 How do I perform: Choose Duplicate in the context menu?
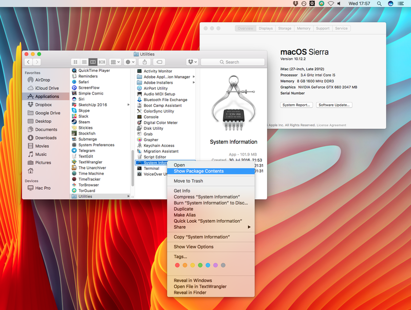click(x=211, y=209)
